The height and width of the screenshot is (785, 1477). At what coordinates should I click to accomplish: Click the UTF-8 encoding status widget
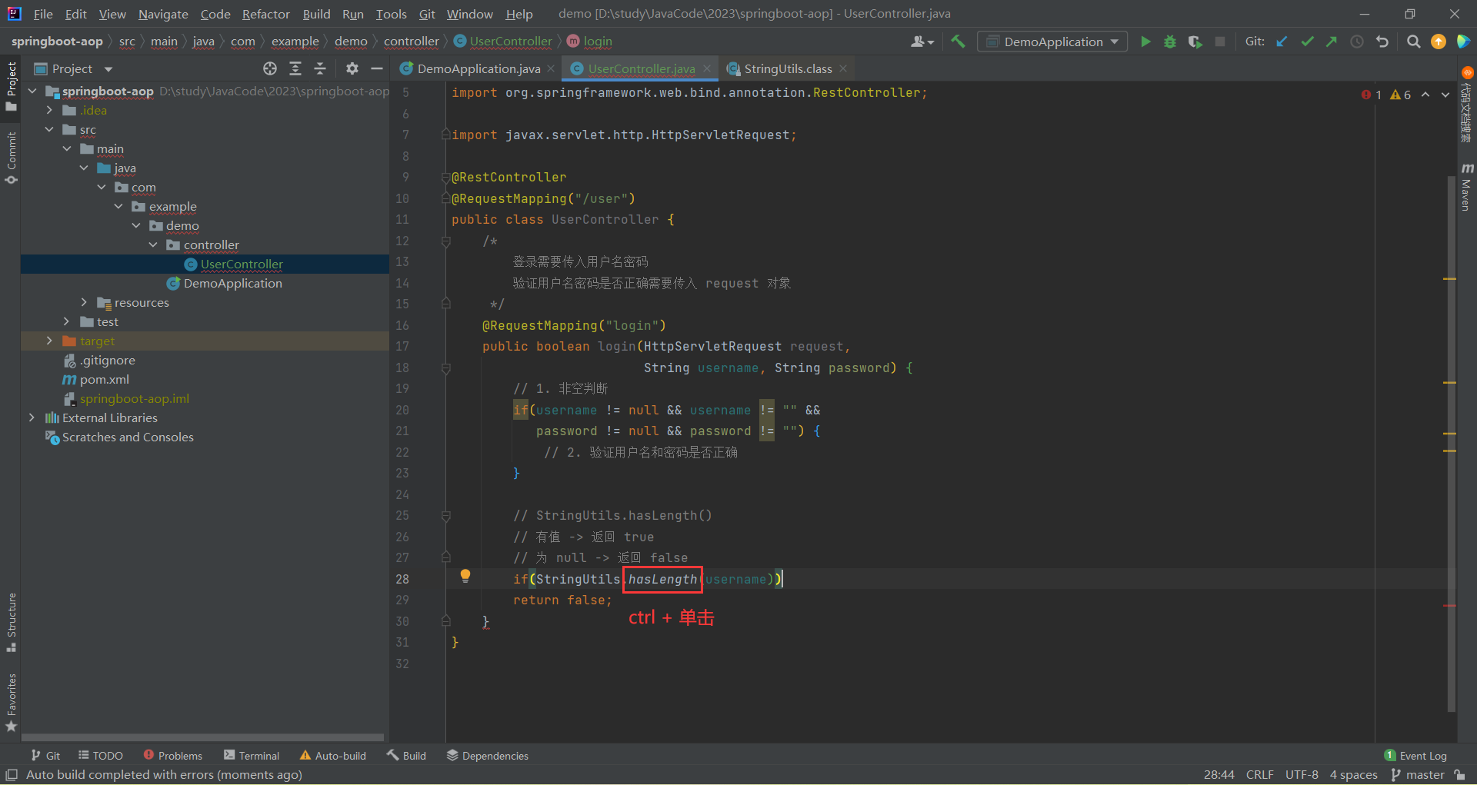(x=1302, y=775)
